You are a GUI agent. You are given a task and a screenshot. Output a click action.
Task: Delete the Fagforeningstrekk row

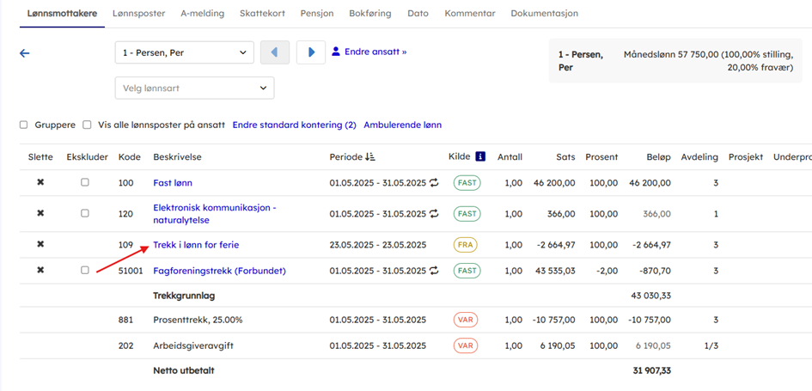pyautogui.click(x=40, y=271)
